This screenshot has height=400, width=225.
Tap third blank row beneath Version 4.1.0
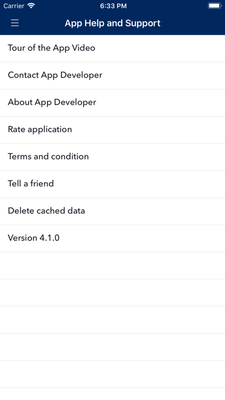tap(113, 320)
